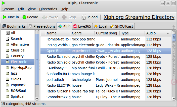Open the View menu
The image size is (177, 107).
pyautogui.click(x=32, y=9)
